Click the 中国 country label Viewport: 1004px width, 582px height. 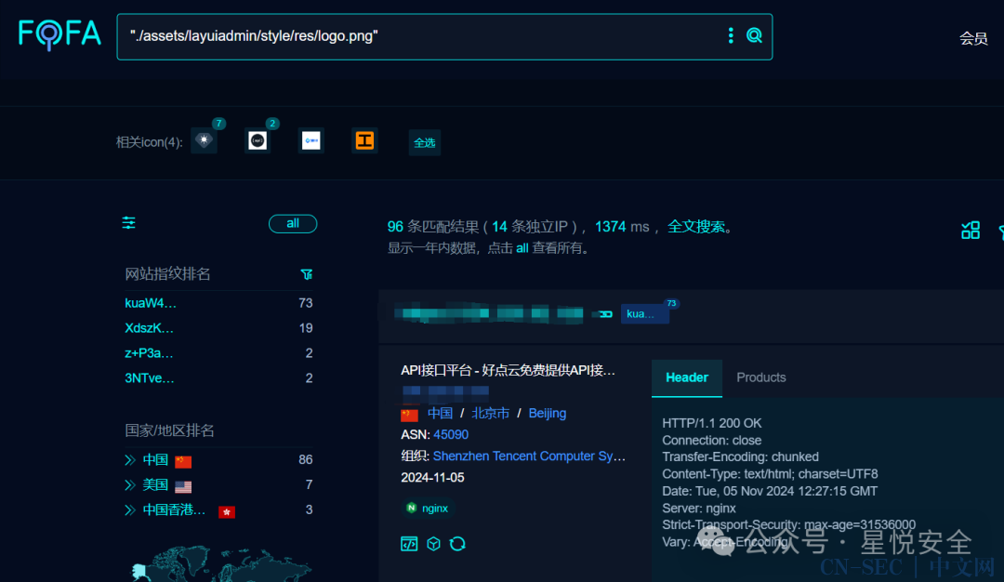(x=155, y=459)
